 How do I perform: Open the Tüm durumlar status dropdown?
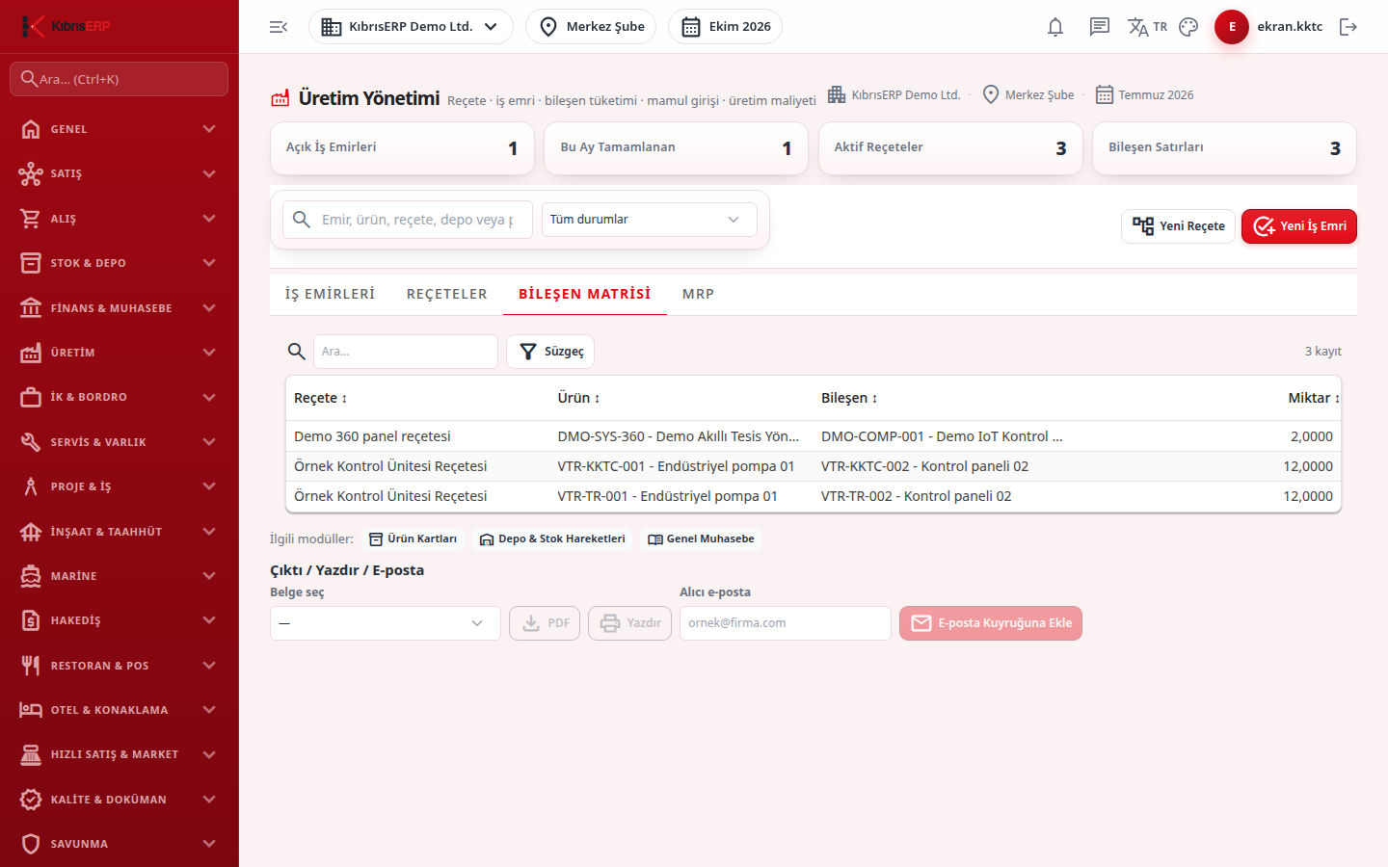point(649,220)
